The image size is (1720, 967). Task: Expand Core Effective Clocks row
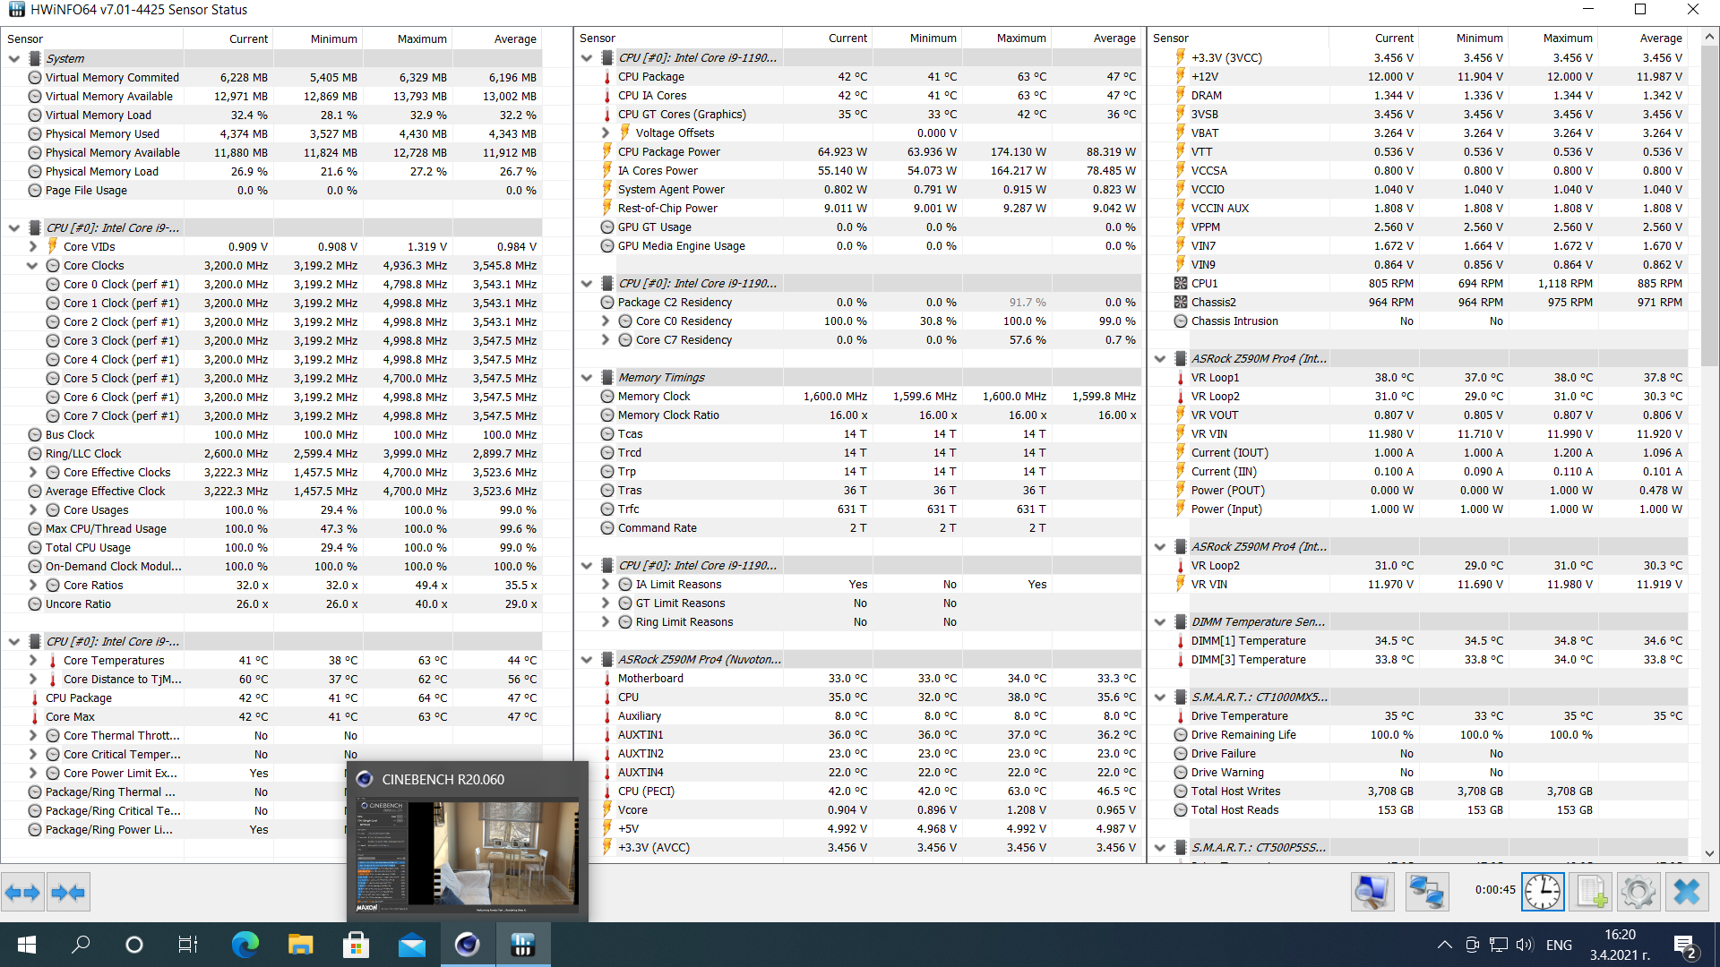point(33,472)
